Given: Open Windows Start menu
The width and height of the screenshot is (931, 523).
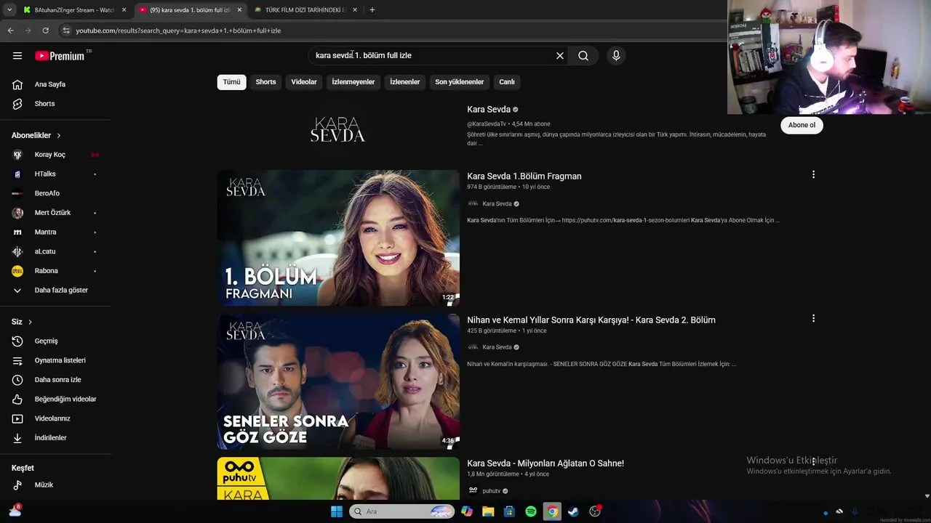Looking at the screenshot, I should click(x=337, y=511).
